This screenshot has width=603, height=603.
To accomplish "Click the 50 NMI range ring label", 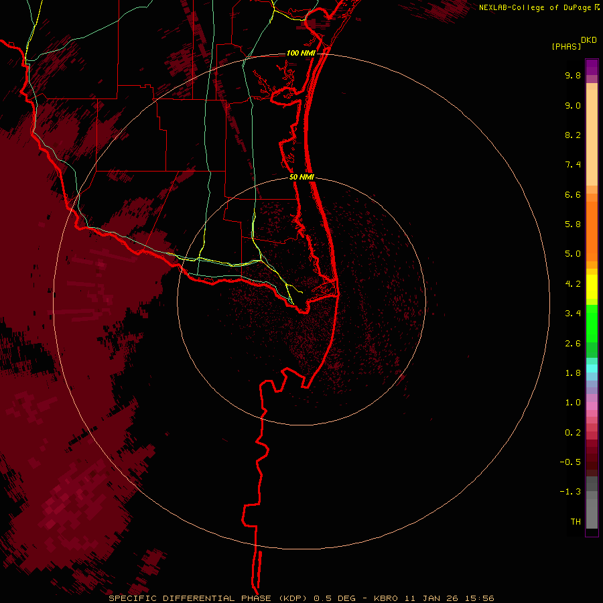I will pyautogui.click(x=302, y=178).
